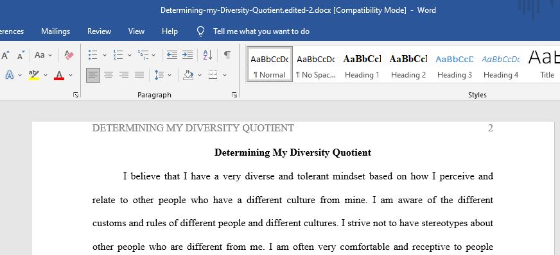Open borders dropdown arrow
The image size is (560, 255).
[x=225, y=75]
